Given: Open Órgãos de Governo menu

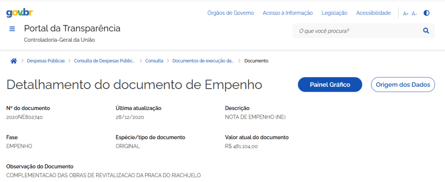Looking at the screenshot, I should [231, 13].
